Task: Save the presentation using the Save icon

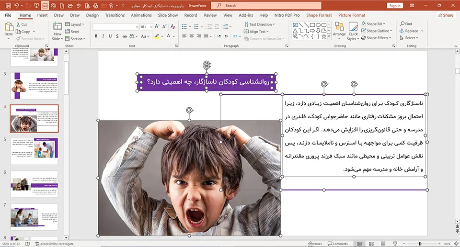Action: pyautogui.click(x=8, y=6)
